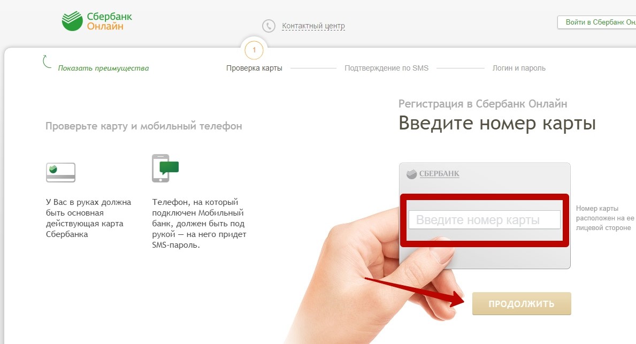636x344 pixels.
Task: Click the phone icon beside Контактный центр
Action: click(269, 26)
